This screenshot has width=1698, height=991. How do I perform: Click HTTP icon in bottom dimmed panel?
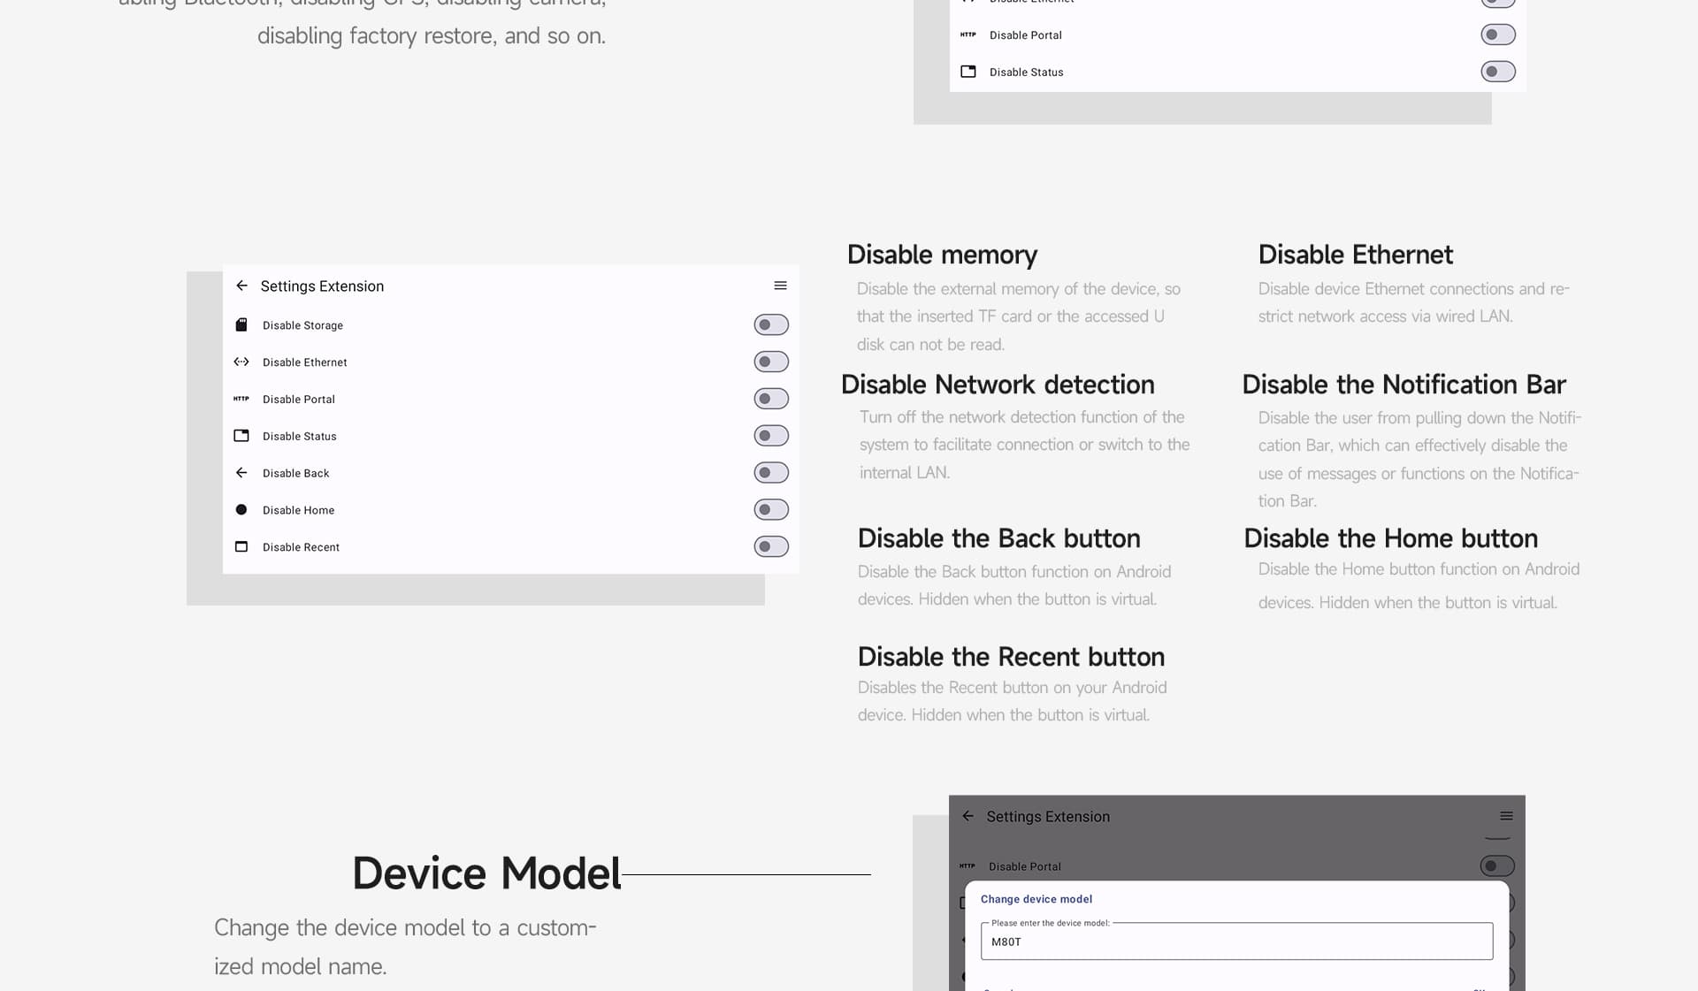968,866
